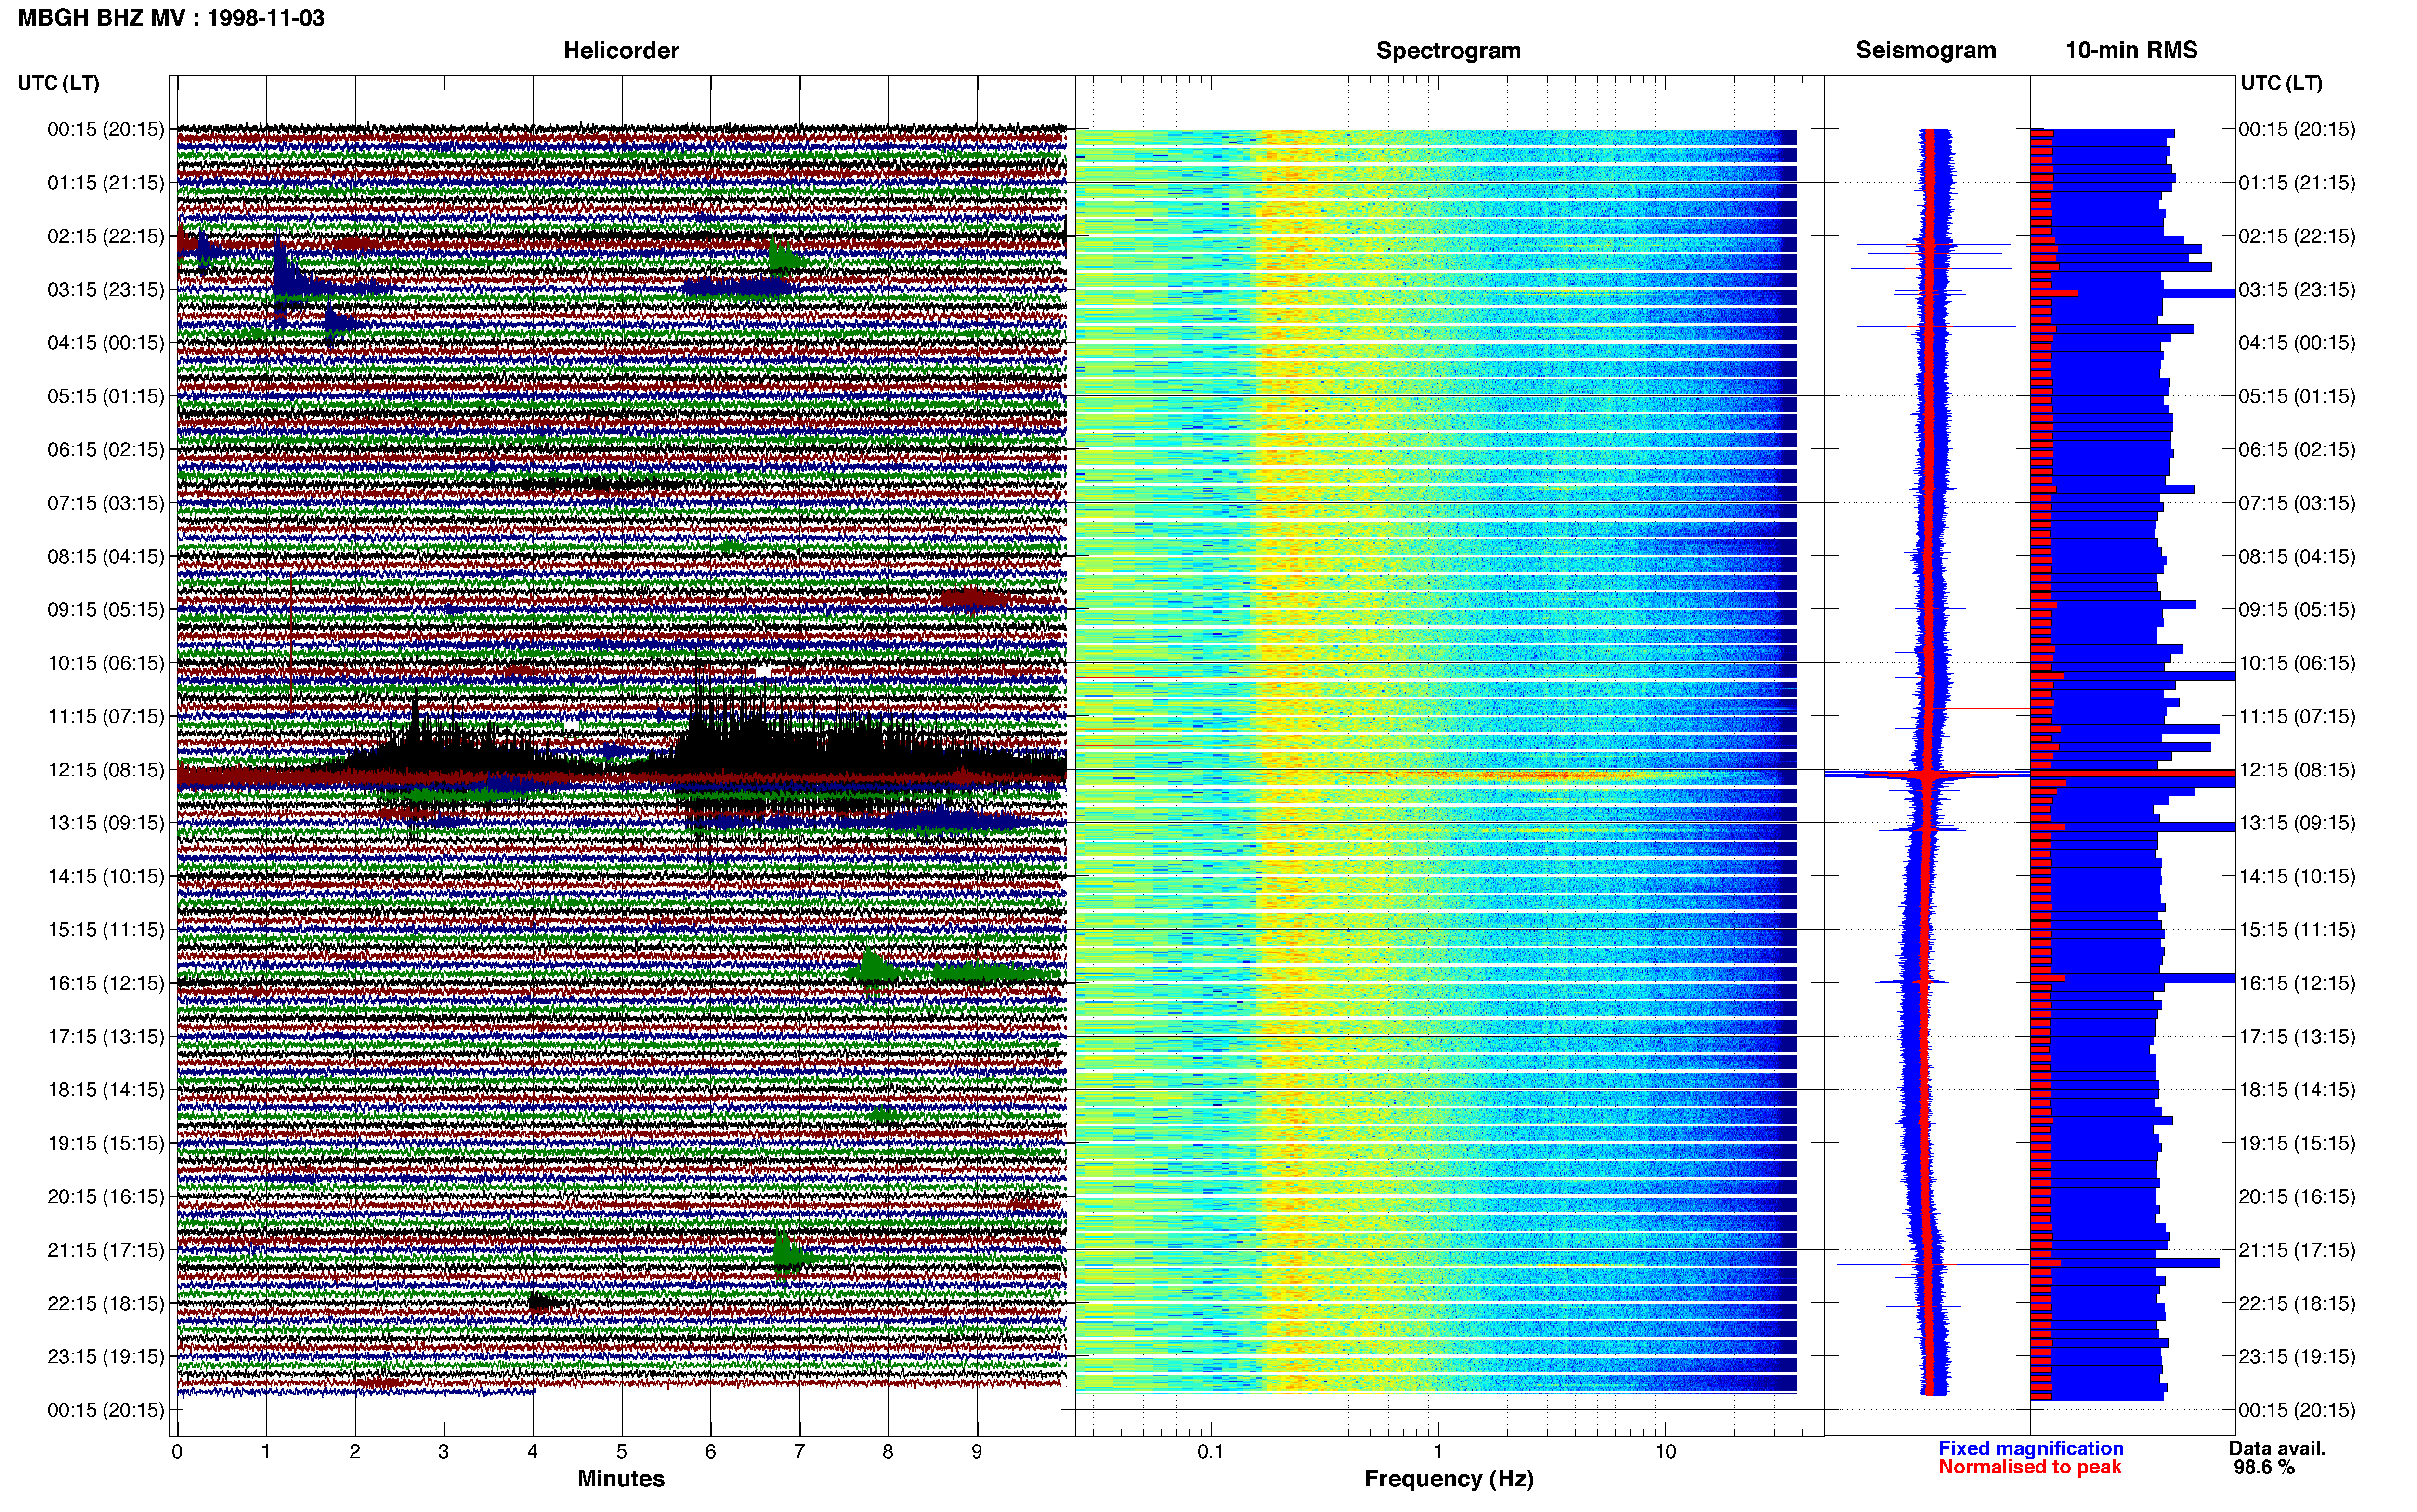Click the 'Minutes' x-axis label
Image resolution: width=2417 pixels, height=1512 pixels.
coord(621,1479)
